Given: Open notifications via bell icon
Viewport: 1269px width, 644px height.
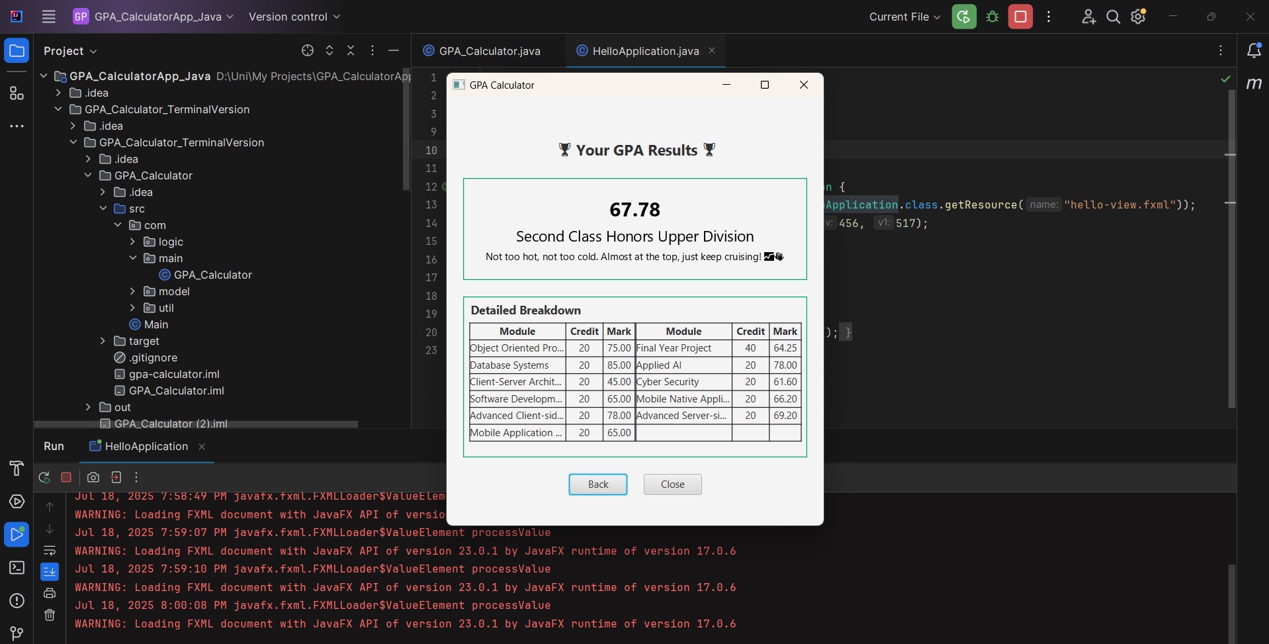Looking at the screenshot, I should [x=1254, y=50].
